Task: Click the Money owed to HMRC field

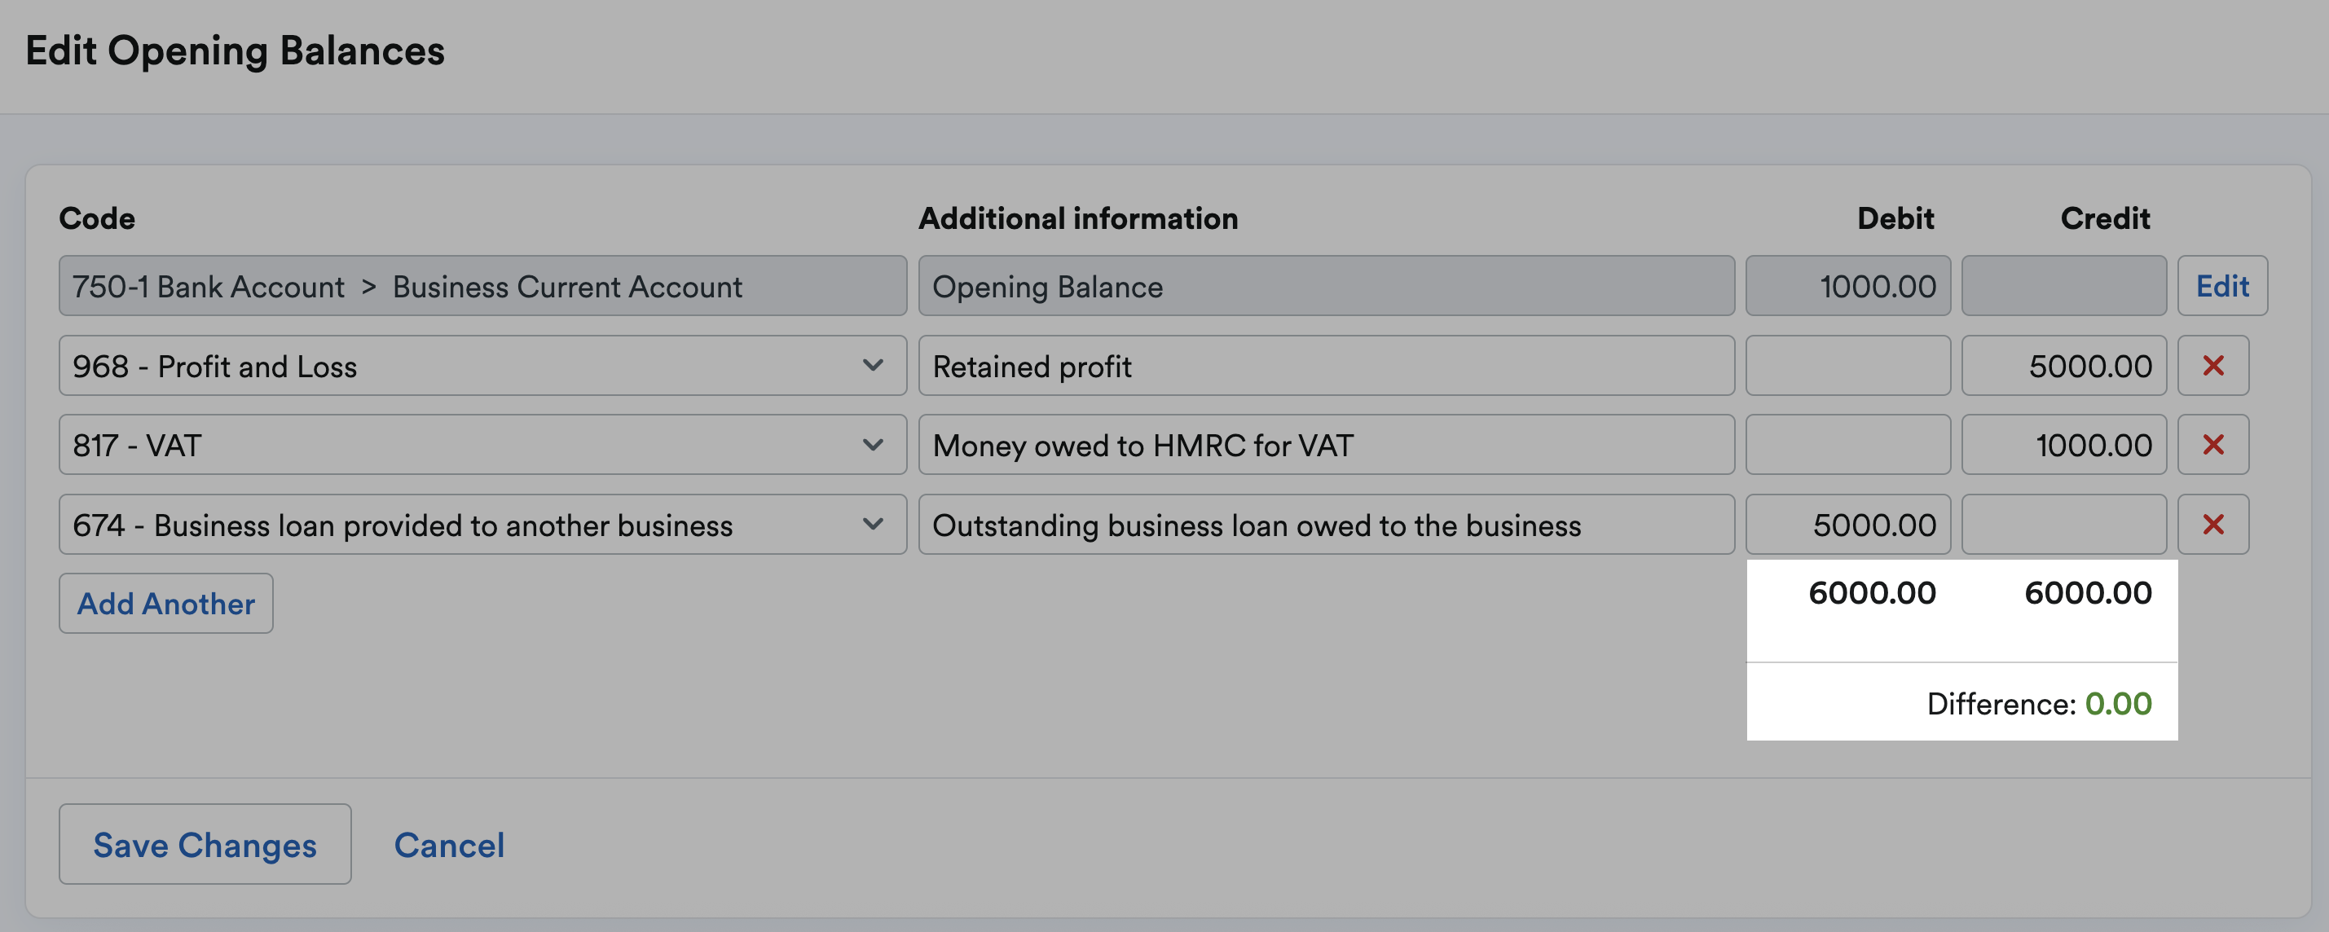Action: tap(1327, 445)
